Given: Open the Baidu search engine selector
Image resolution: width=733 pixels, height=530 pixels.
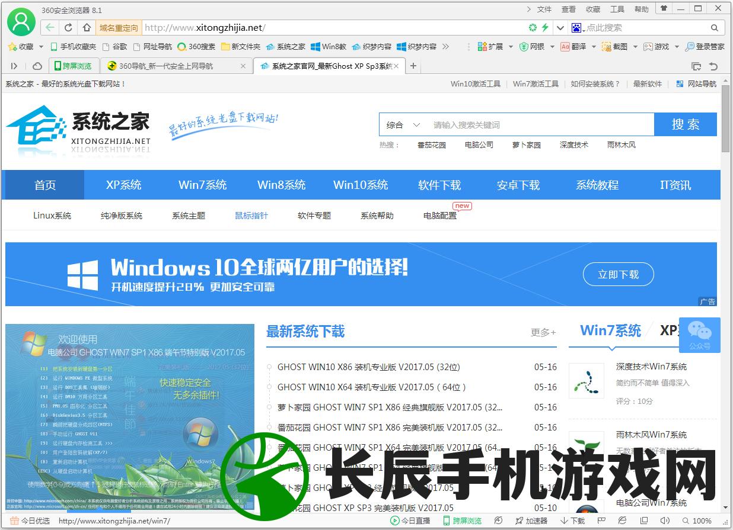Looking at the screenshot, I should tap(578, 28).
